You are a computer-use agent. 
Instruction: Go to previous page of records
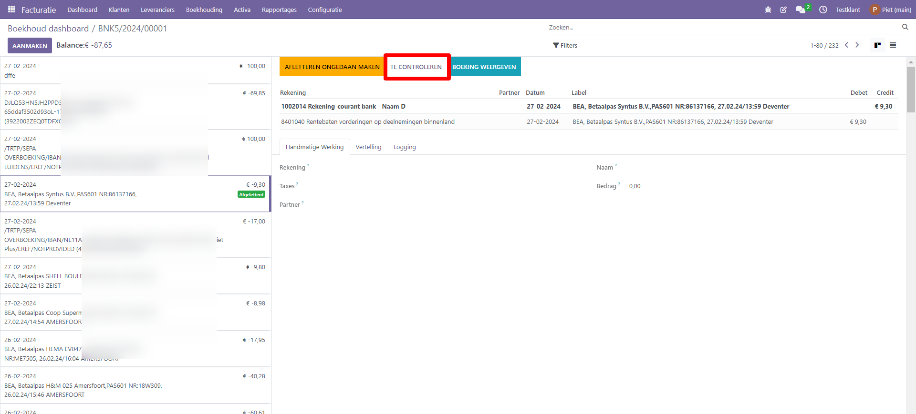847,45
